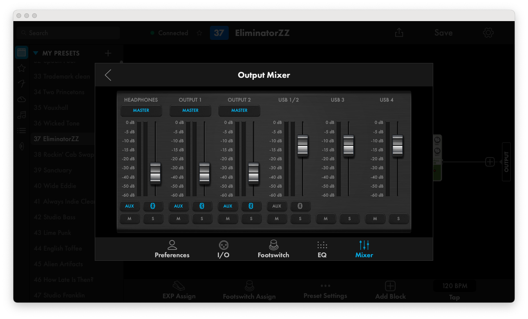Click the setlist icon in the sidebar

pos(21,130)
